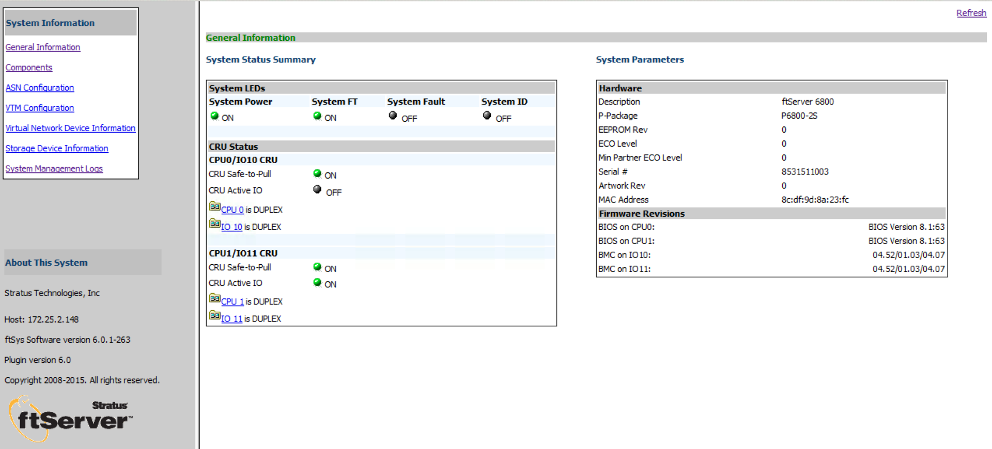Click the System Power column label
The height and width of the screenshot is (449, 992).
pos(240,102)
